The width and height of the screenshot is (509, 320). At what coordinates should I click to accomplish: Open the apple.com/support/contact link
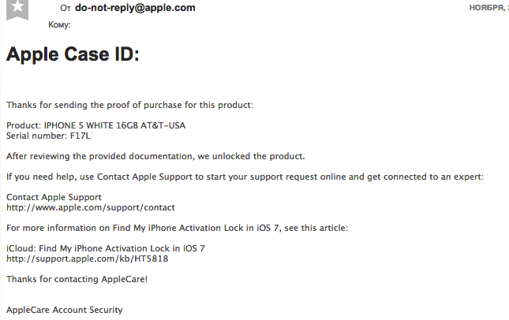(x=91, y=207)
